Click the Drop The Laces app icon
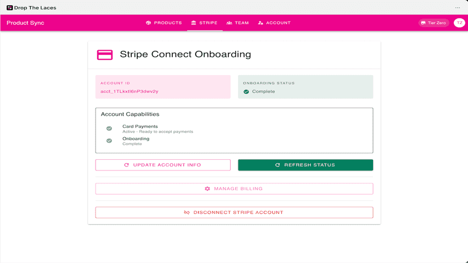The width and height of the screenshot is (468, 263). click(10, 8)
